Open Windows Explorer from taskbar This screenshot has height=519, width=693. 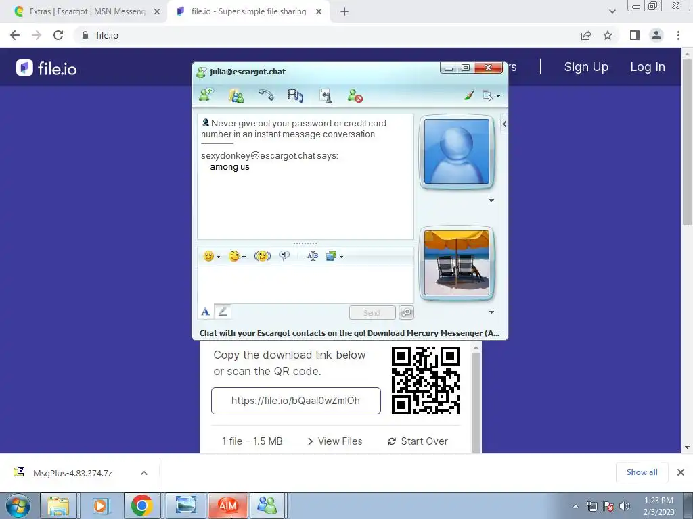[x=58, y=505]
